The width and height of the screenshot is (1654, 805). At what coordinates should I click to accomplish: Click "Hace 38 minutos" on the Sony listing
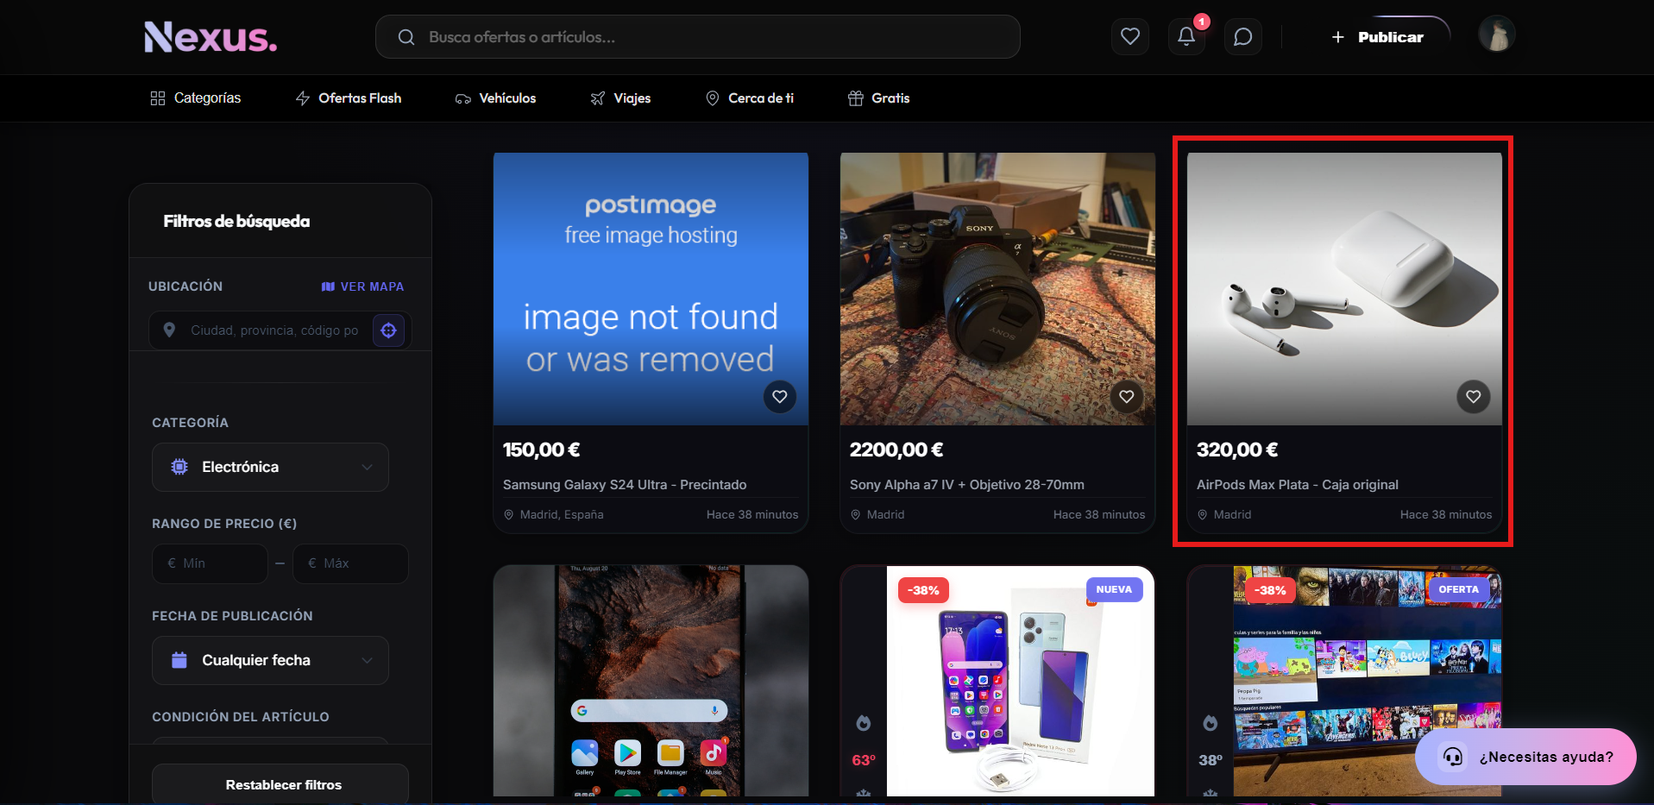coord(1099,514)
